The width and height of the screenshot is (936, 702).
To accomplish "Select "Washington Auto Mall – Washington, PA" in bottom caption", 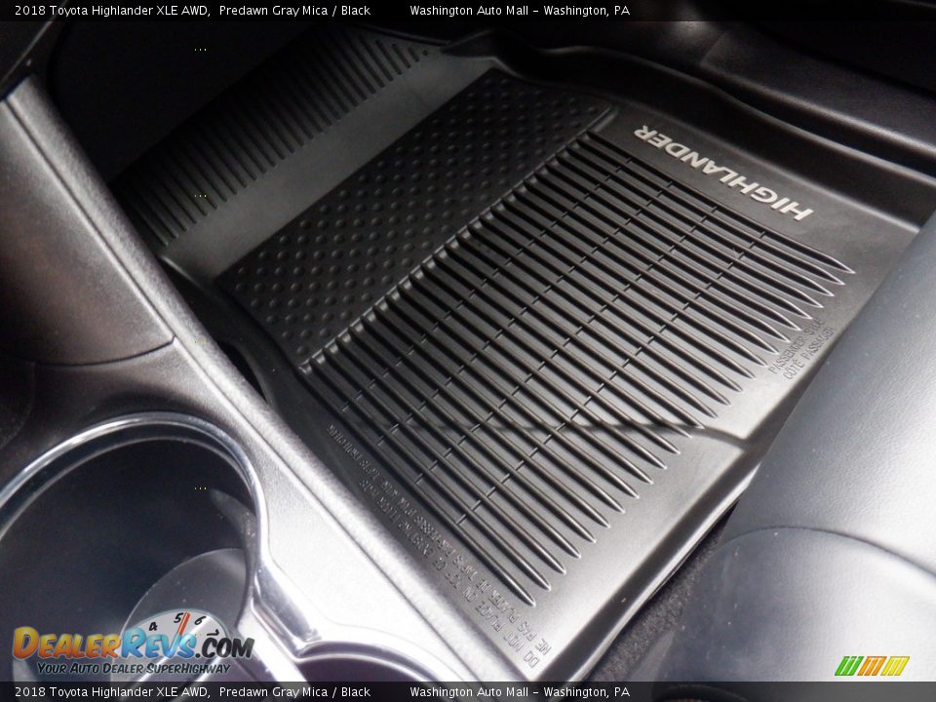I will point(520,692).
